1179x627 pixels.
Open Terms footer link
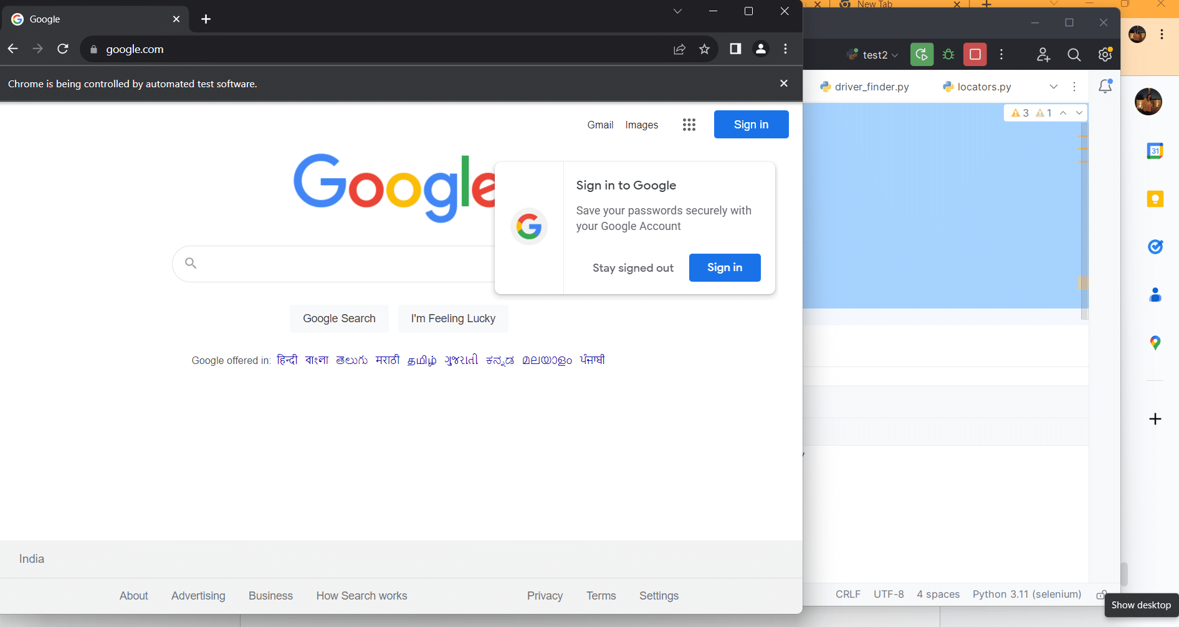[601, 596]
